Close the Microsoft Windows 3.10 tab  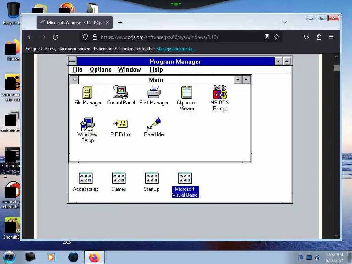point(107,22)
